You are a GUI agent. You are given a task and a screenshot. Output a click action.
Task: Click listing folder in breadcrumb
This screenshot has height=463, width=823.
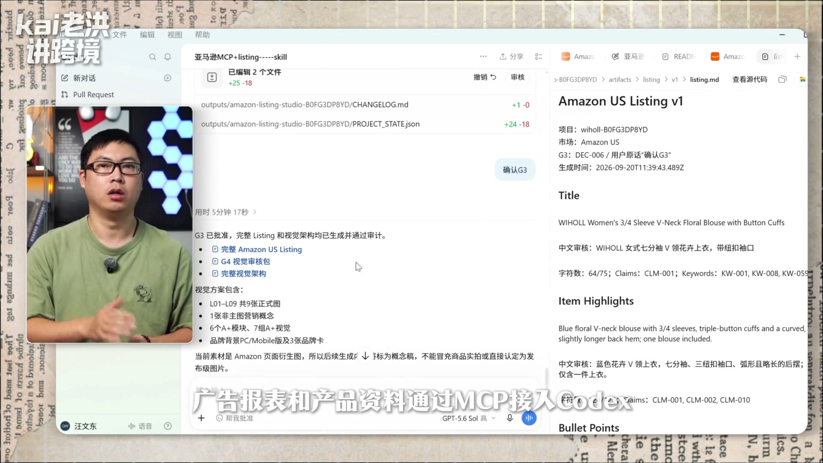(651, 80)
